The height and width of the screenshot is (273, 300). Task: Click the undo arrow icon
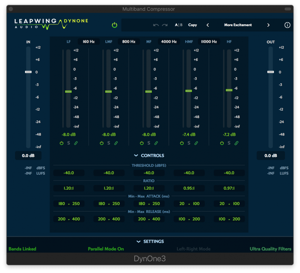tap(156, 25)
